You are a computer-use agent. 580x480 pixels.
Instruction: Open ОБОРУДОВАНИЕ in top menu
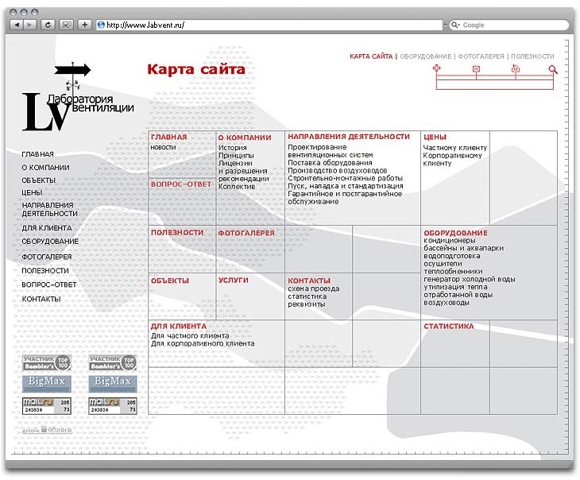[x=425, y=56]
